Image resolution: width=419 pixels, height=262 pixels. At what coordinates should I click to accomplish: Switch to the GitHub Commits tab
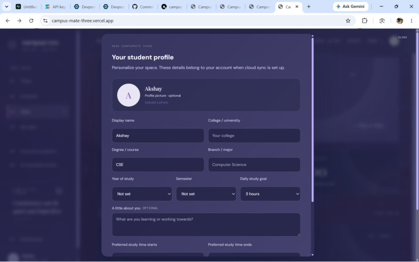click(143, 7)
